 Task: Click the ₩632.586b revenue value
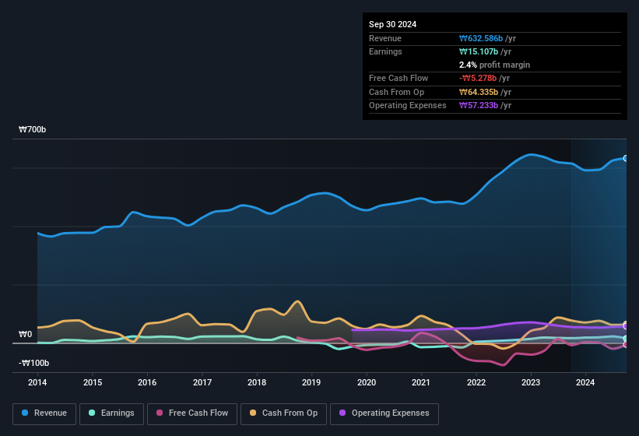[x=481, y=38]
